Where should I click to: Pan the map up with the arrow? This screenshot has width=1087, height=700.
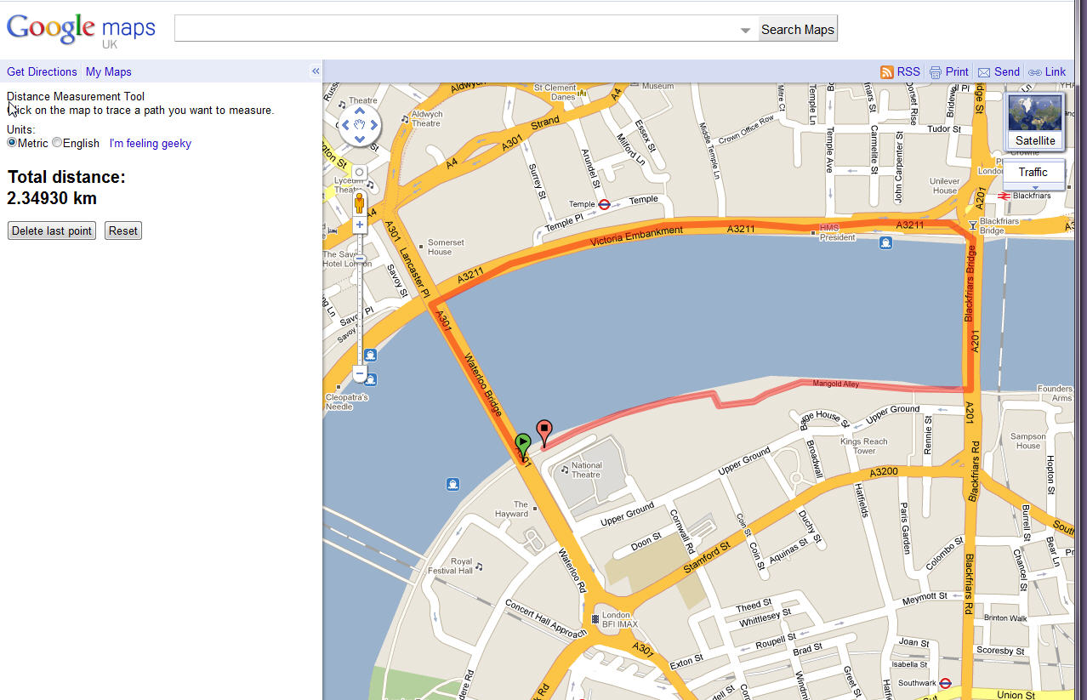point(360,111)
